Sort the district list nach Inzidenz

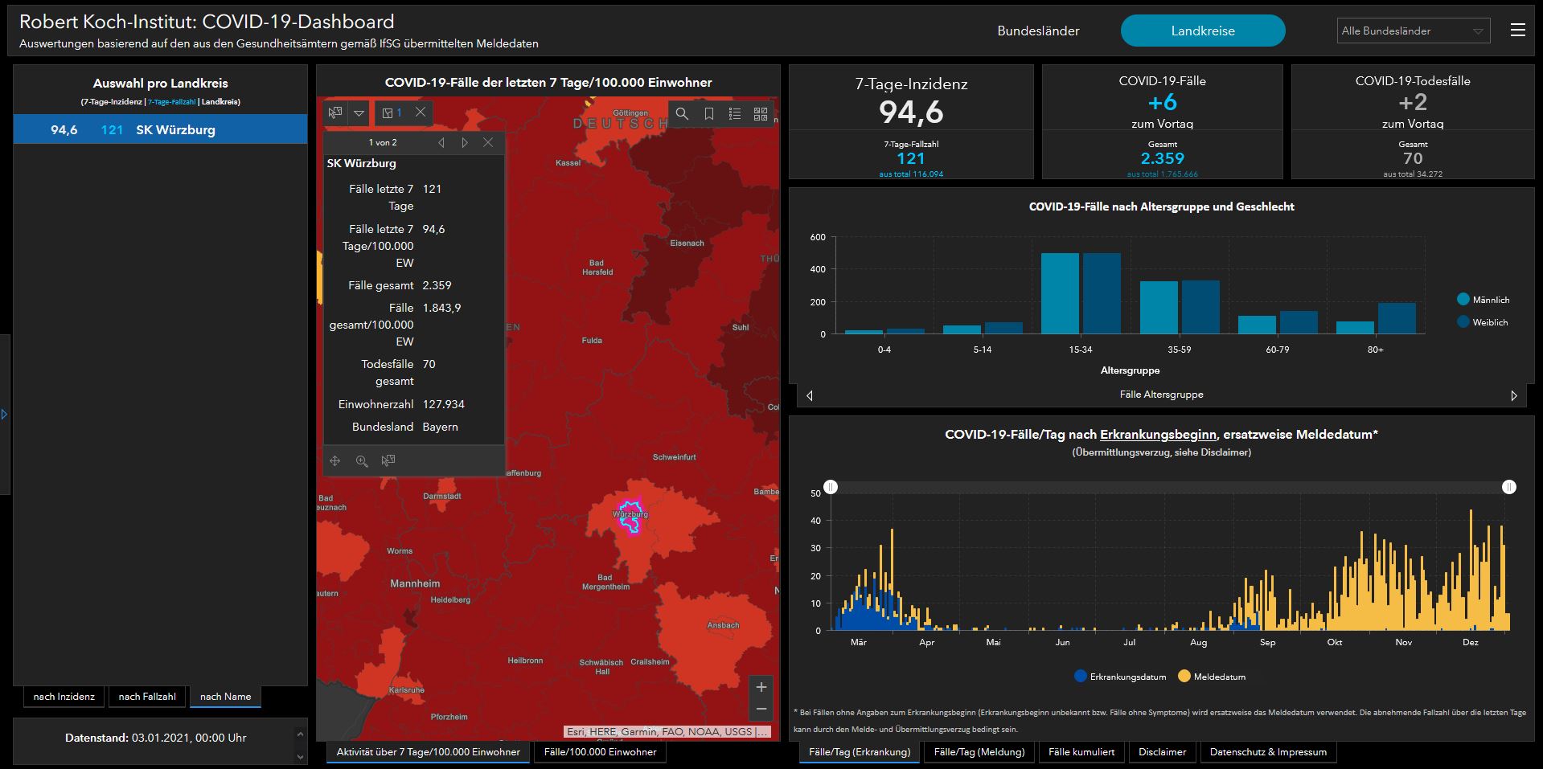pos(64,697)
